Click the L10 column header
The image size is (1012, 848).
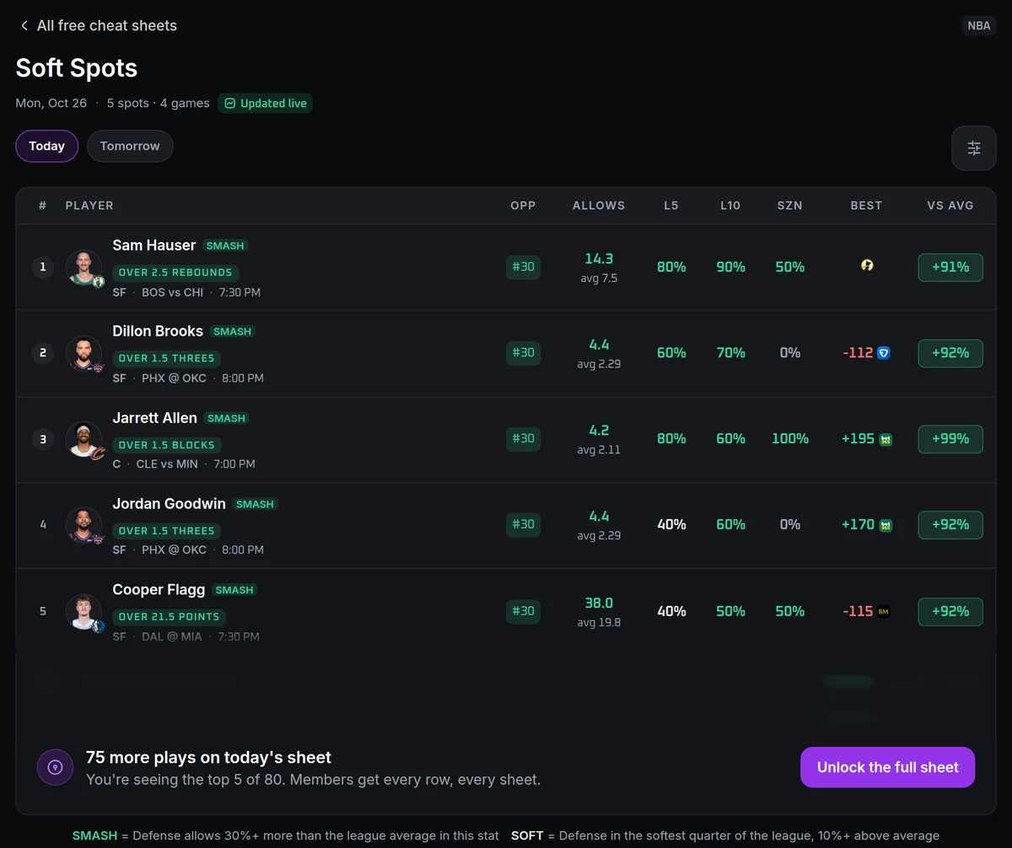point(730,206)
